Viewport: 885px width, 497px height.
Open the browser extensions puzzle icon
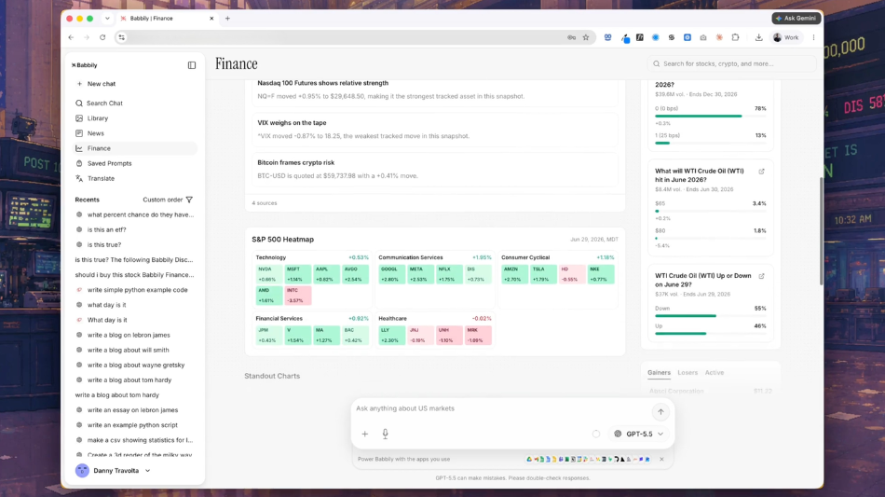coord(735,37)
